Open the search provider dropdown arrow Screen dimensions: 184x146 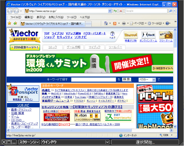coord(174,11)
